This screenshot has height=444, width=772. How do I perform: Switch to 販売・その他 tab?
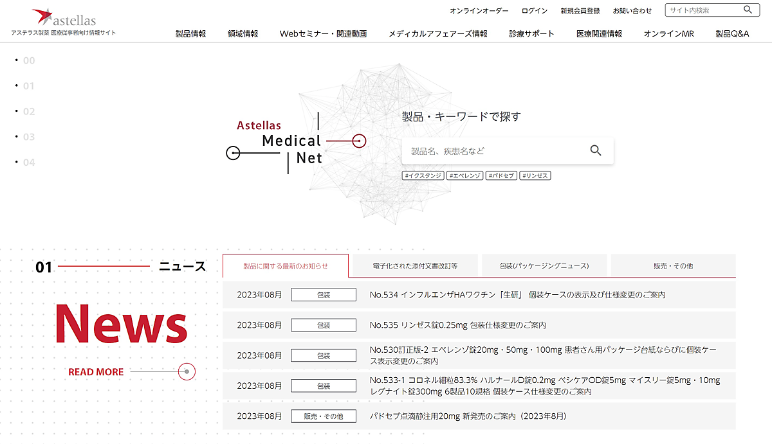pos(674,265)
